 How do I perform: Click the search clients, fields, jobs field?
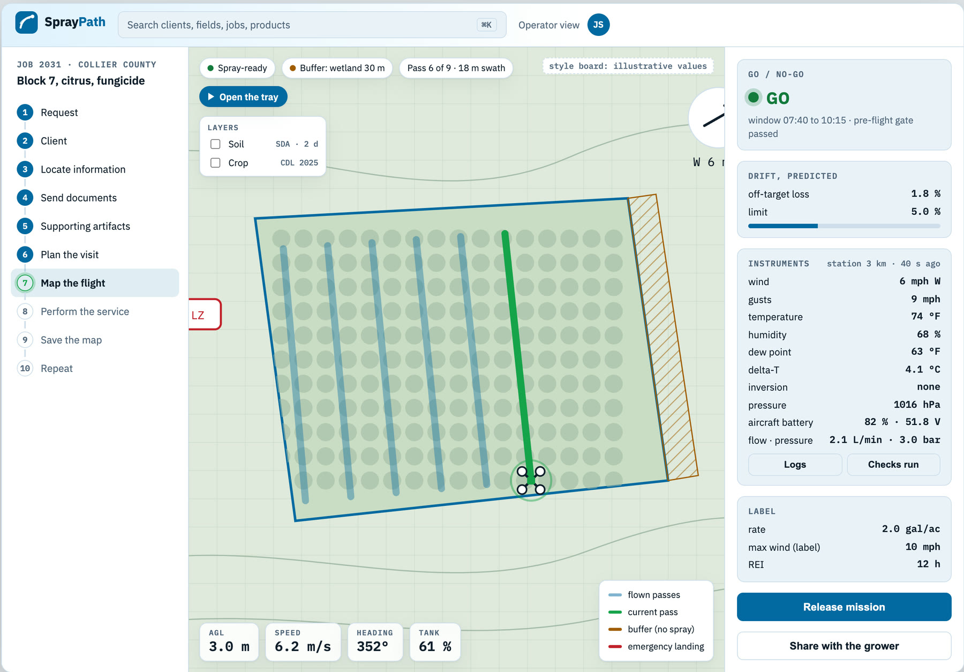[312, 25]
